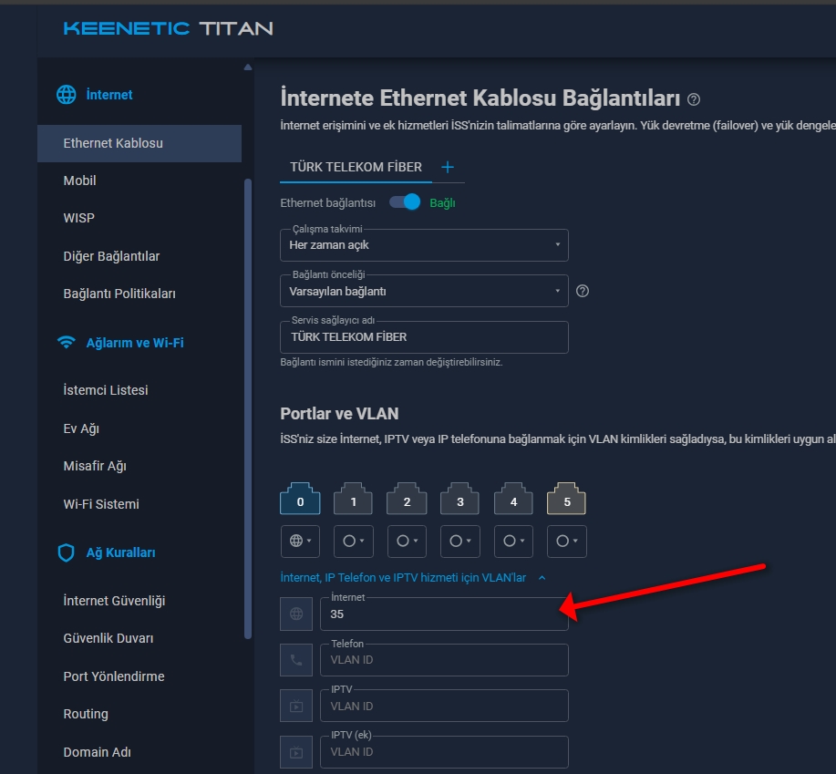The height and width of the screenshot is (774, 836).
Task: Open port 4 role dropdown
Action: pyautogui.click(x=513, y=542)
